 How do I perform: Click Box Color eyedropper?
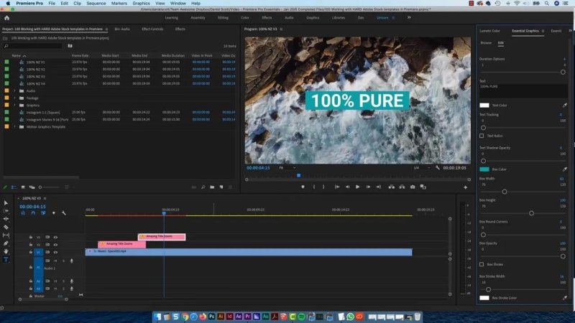(565, 169)
